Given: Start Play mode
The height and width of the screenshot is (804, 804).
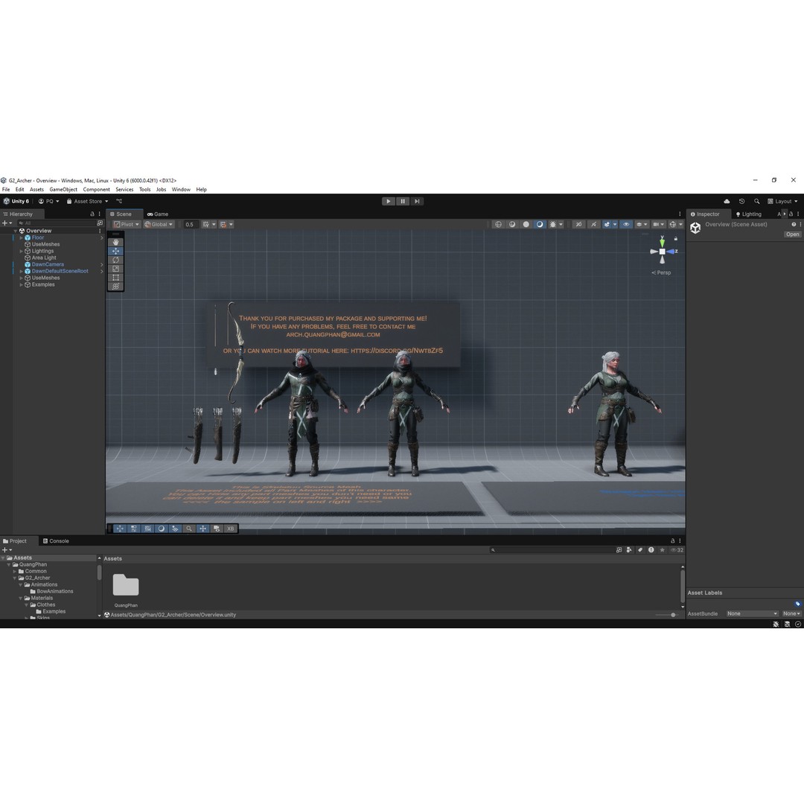Looking at the screenshot, I should click(389, 202).
